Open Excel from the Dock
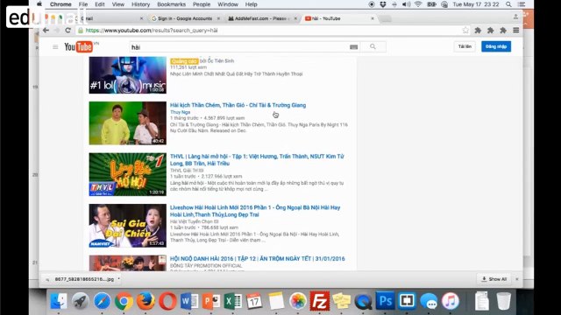Screen dimensions: 561x315 (233, 301)
